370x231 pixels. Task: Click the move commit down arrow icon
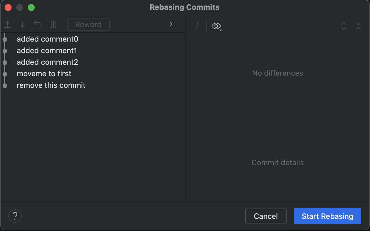pos(23,25)
